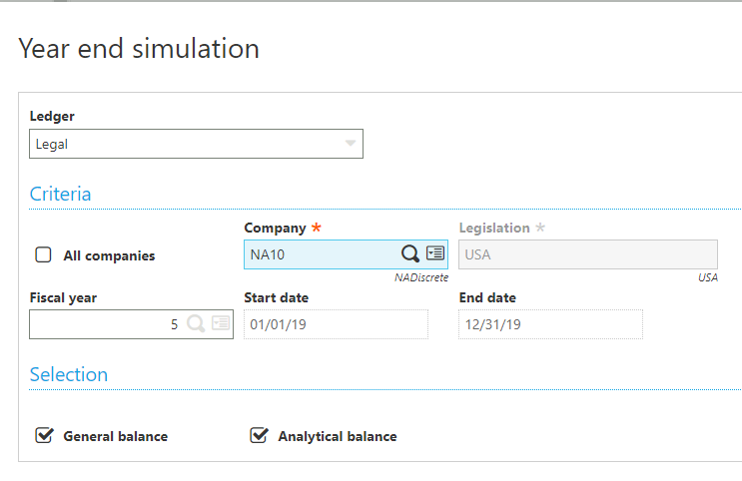Click the Start date field 01/01/19
Screen dimensions: 742x481
pos(335,324)
